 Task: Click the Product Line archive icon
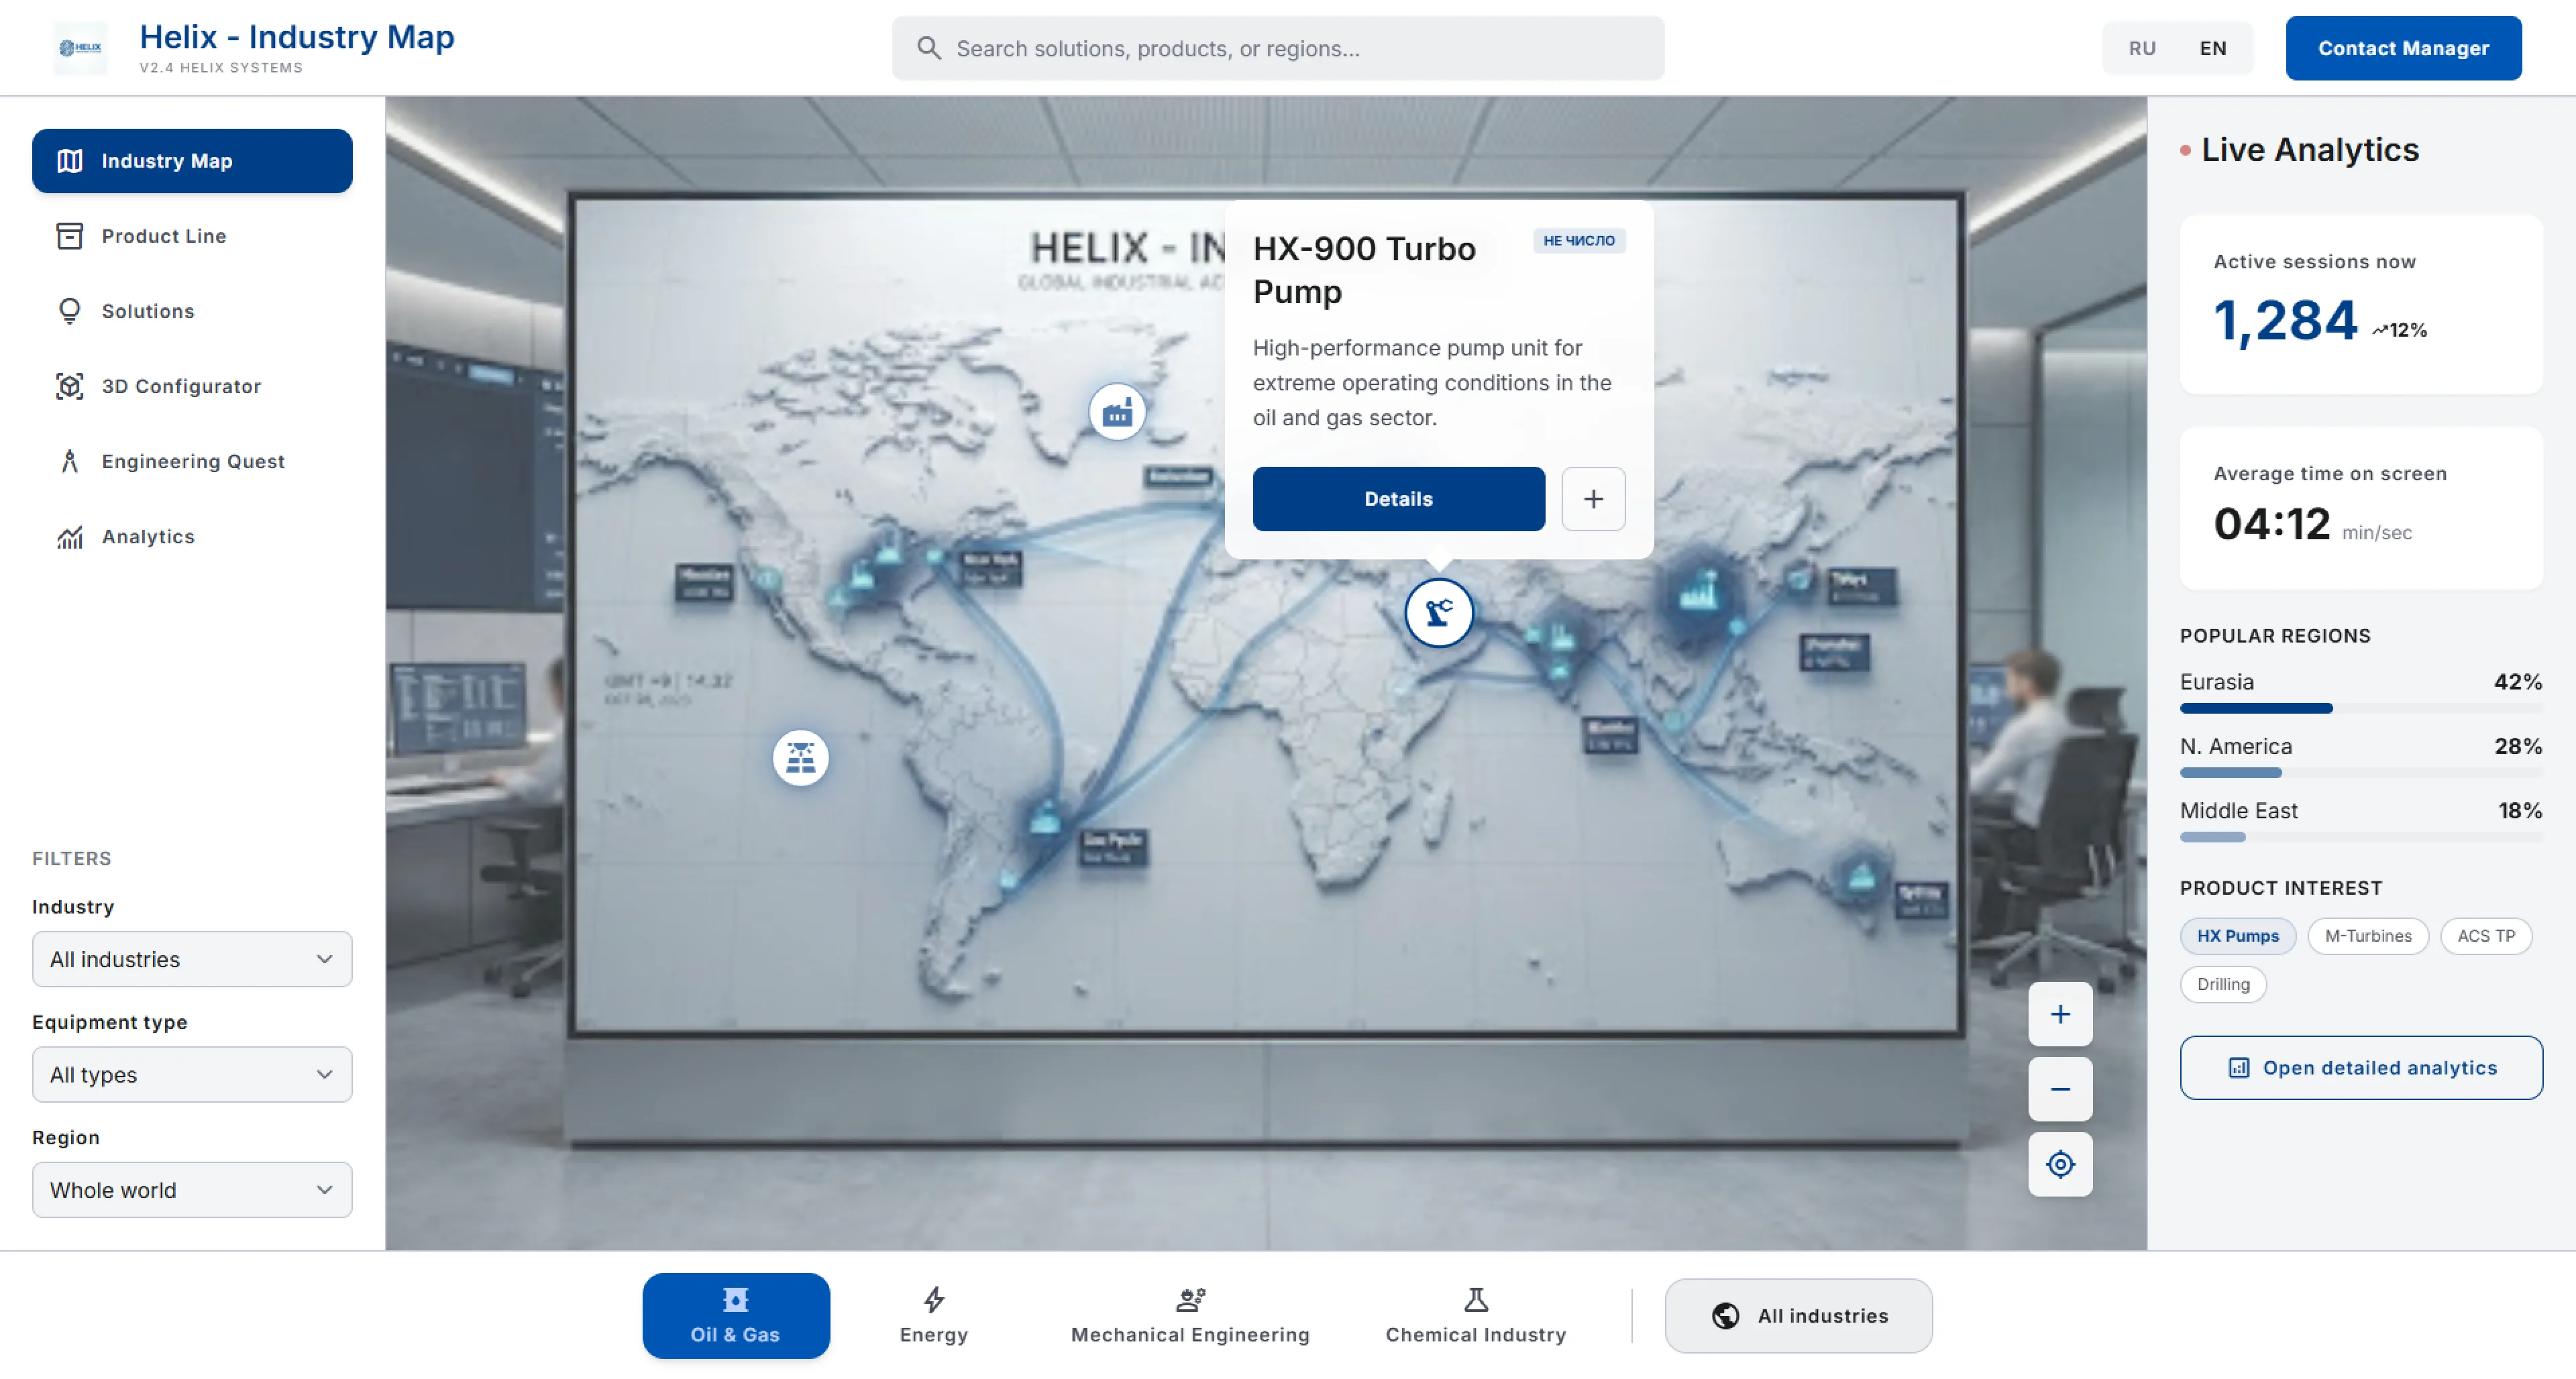point(69,236)
